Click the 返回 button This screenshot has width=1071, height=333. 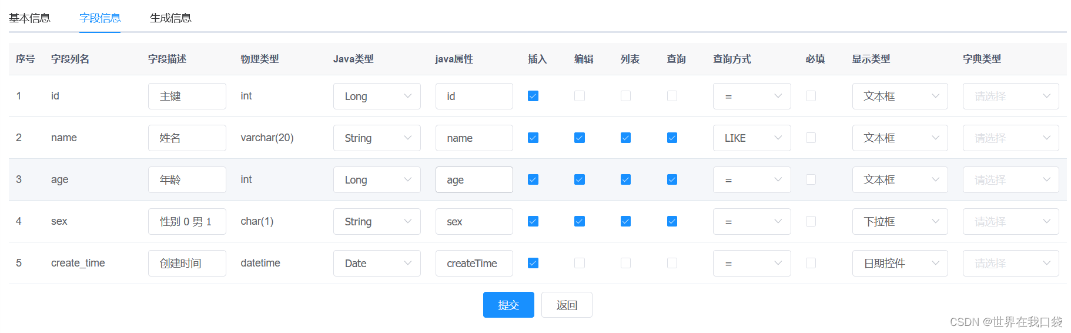(567, 305)
